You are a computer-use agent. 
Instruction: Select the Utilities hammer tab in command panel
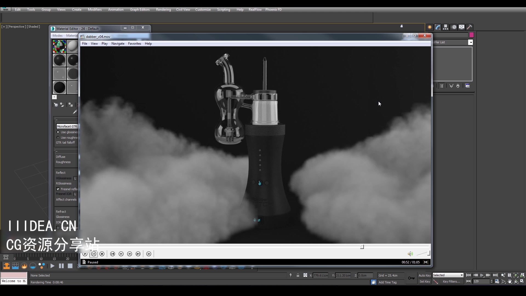(x=470, y=27)
